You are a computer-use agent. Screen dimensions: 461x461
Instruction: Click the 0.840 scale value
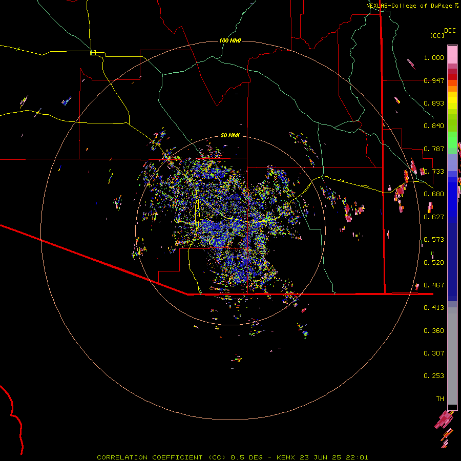pyautogui.click(x=434, y=126)
